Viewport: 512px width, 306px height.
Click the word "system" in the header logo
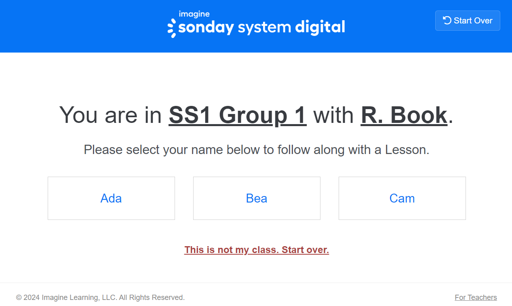click(x=264, y=28)
